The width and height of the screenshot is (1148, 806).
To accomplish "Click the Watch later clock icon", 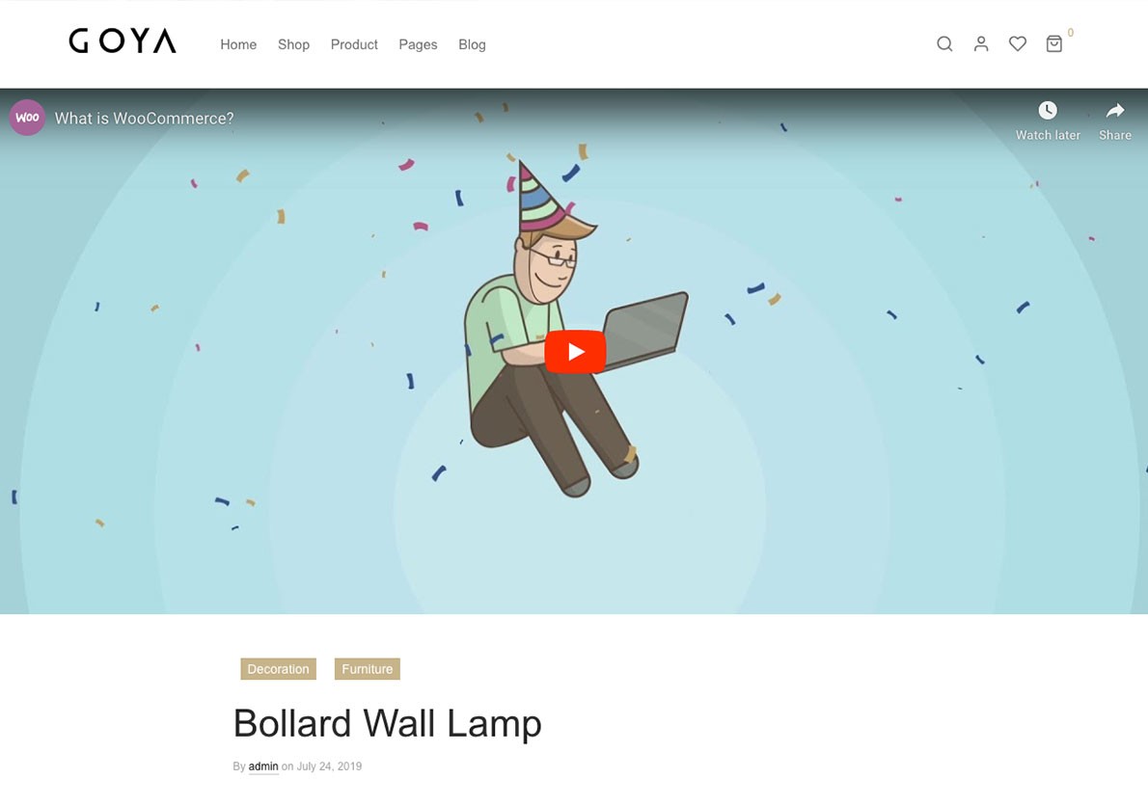I will tap(1048, 111).
